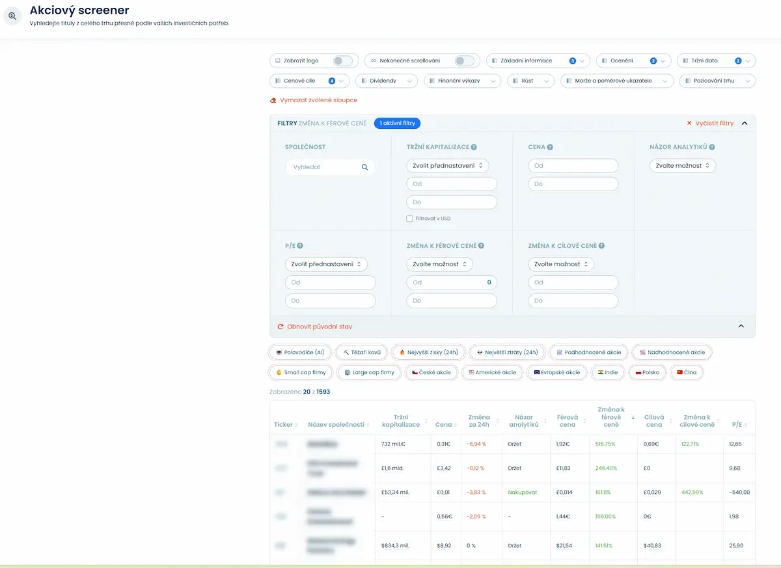Filter by Evropské akcie preset
This screenshot has height=568, width=781.
tap(556, 373)
